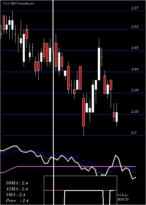Click the '12MA : 2.4' readout

point(17,189)
